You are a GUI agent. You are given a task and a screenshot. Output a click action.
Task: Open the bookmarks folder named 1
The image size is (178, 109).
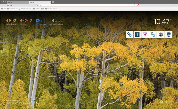43,9
